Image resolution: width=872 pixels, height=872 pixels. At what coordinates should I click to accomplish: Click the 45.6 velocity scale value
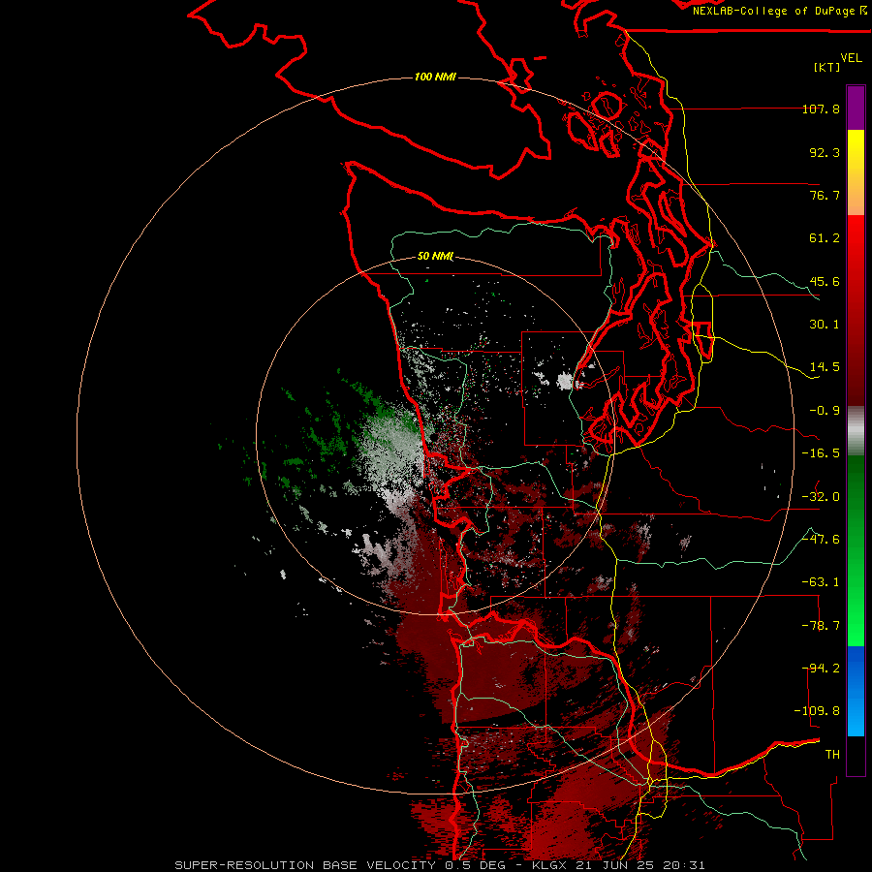tap(825, 281)
